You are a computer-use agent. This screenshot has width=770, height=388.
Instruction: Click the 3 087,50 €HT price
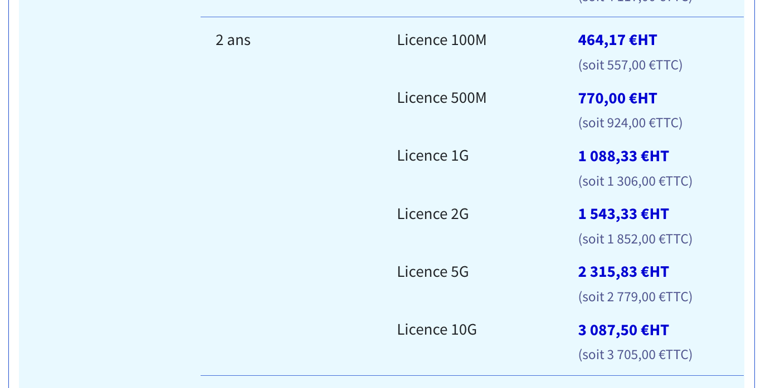[x=623, y=330]
